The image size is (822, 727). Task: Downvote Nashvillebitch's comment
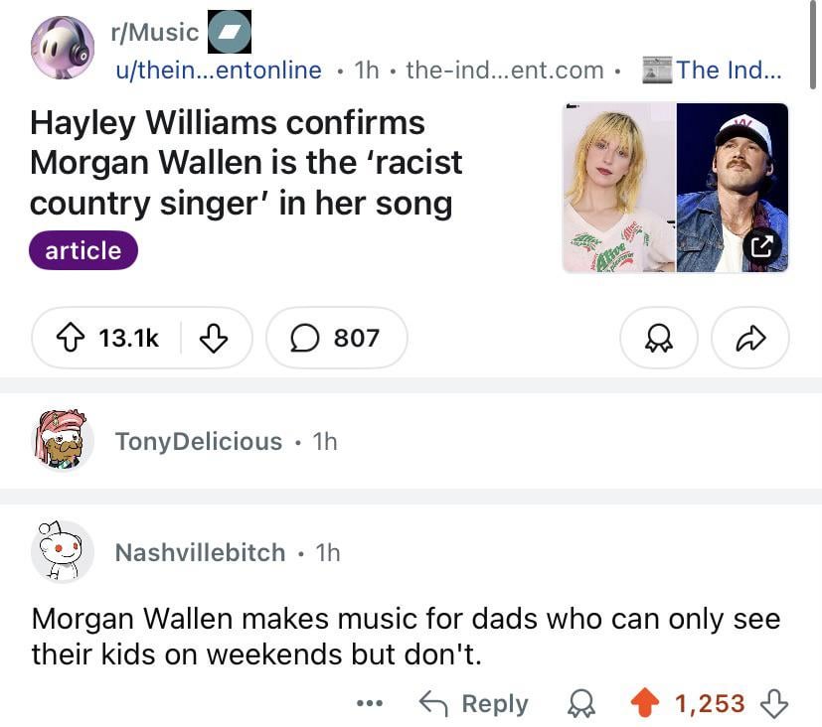772,703
